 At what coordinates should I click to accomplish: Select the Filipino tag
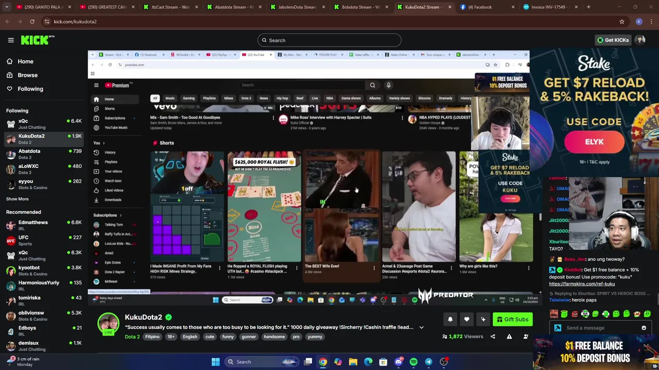(152, 337)
